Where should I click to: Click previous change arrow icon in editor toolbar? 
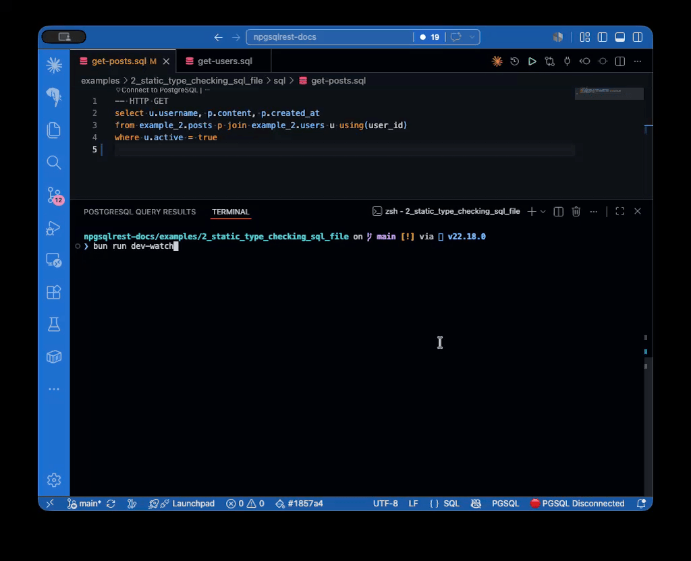click(585, 61)
